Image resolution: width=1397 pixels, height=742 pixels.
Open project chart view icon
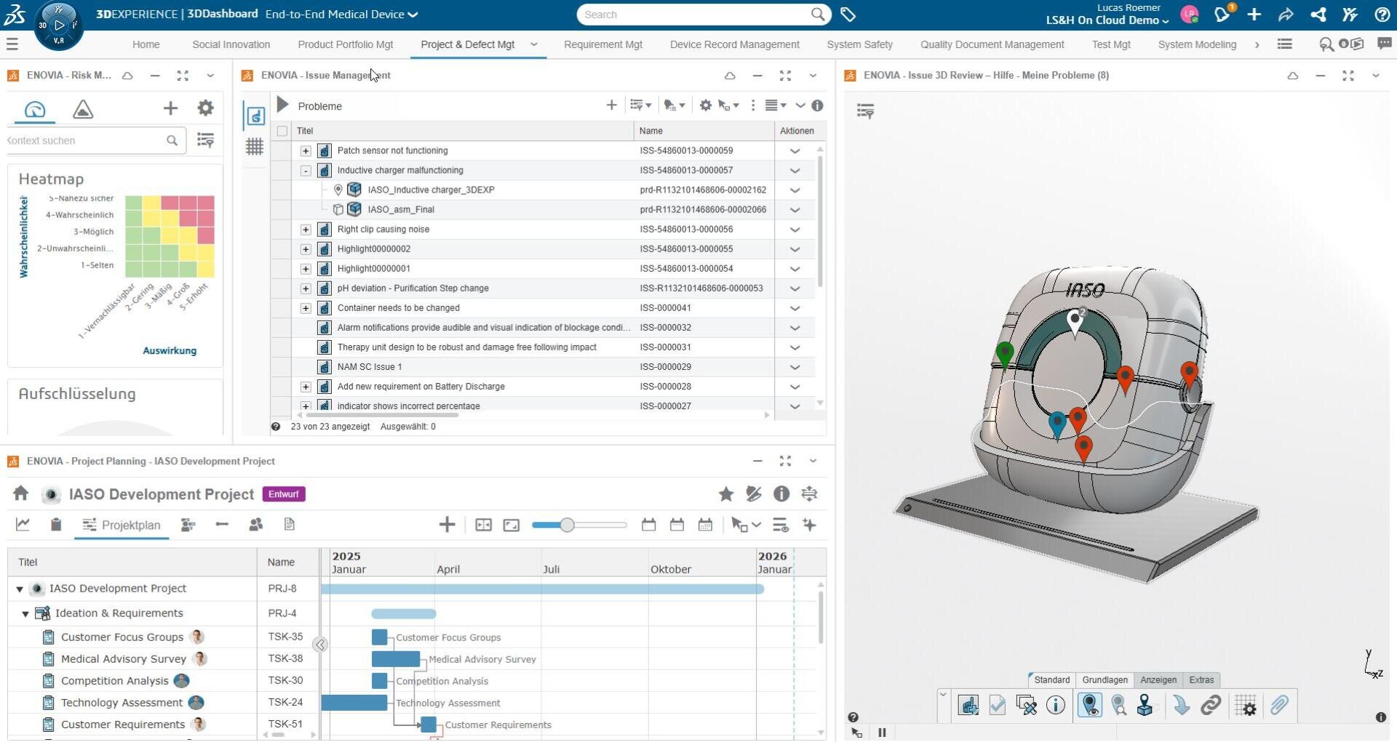(x=23, y=525)
